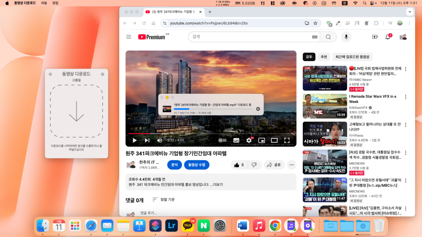The height and width of the screenshot is (237, 422).
Task: Open more actions ellipsis under the video
Action: pos(291,165)
